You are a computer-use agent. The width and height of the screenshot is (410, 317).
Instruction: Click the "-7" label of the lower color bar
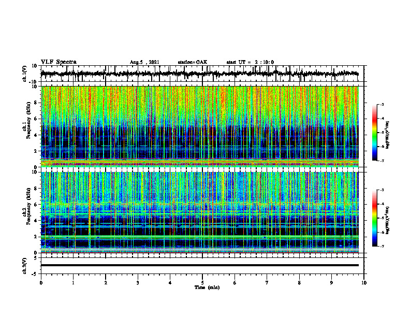[382, 246]
